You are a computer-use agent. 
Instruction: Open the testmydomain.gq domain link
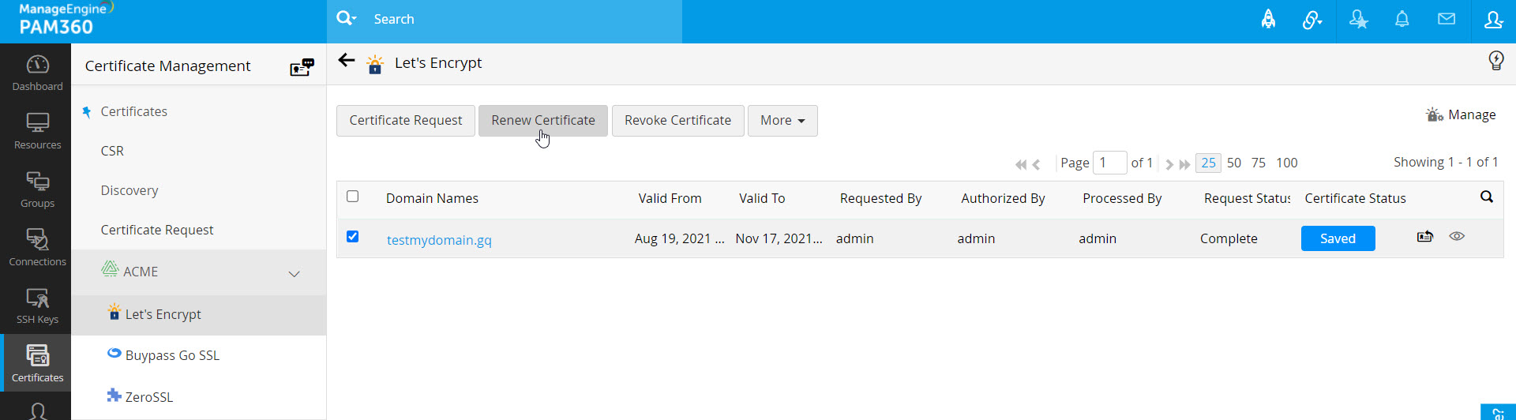click(x=439, y=240)
